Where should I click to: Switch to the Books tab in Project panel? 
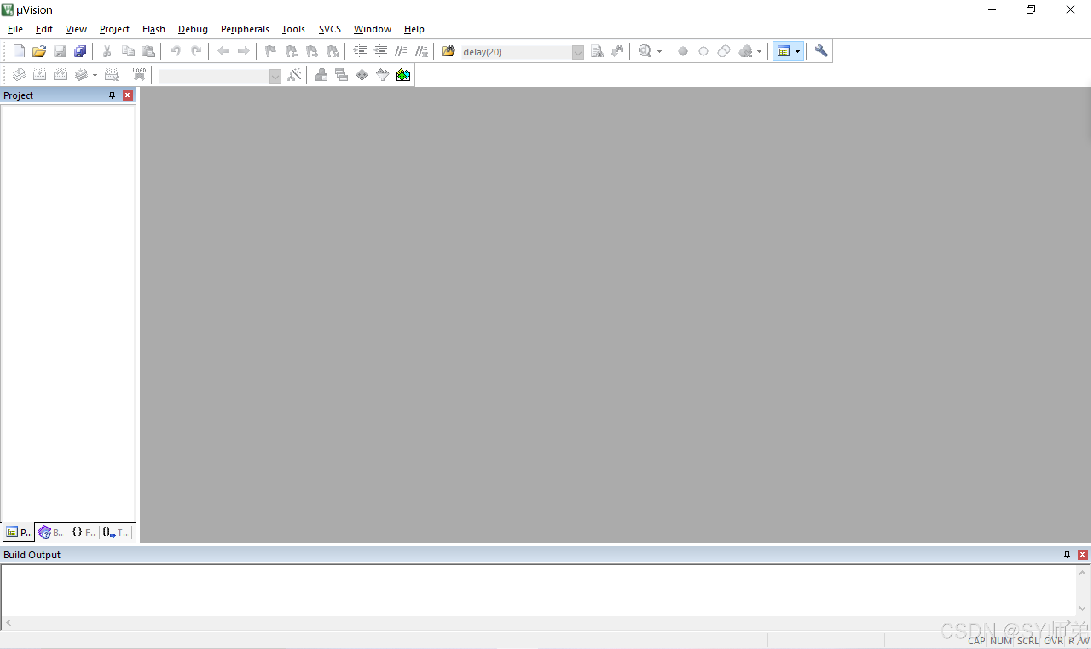coord(51,532)
